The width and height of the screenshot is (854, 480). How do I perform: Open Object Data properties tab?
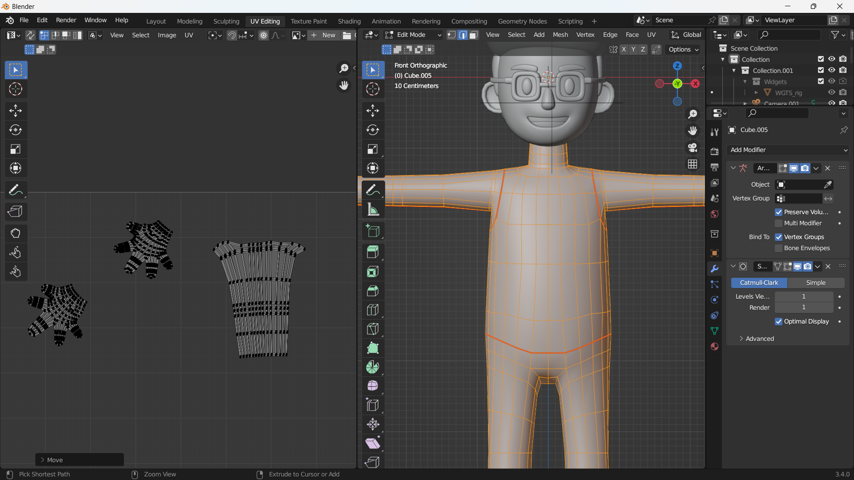(714, 331)
